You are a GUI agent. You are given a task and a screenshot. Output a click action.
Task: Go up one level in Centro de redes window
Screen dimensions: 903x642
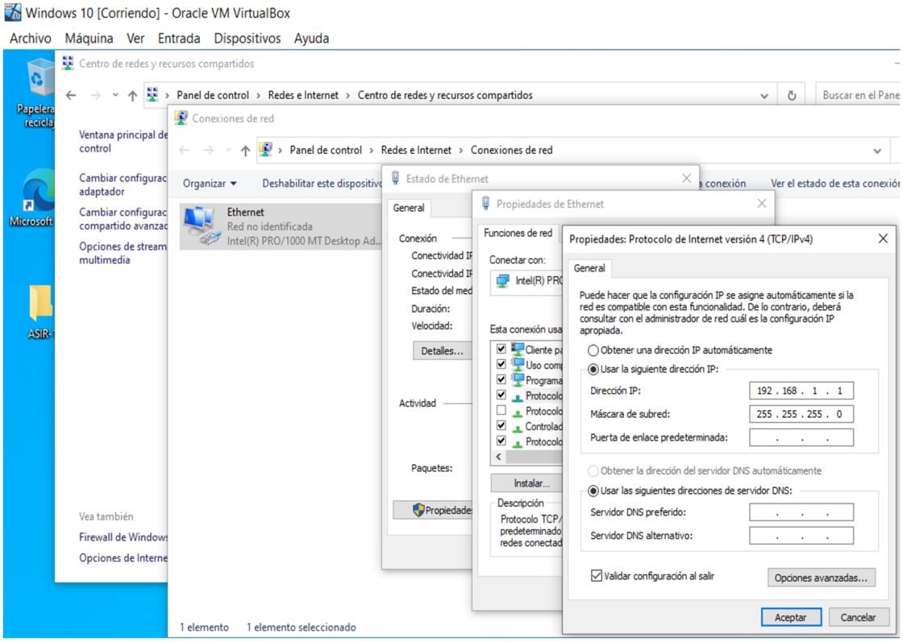click(132, 96)
